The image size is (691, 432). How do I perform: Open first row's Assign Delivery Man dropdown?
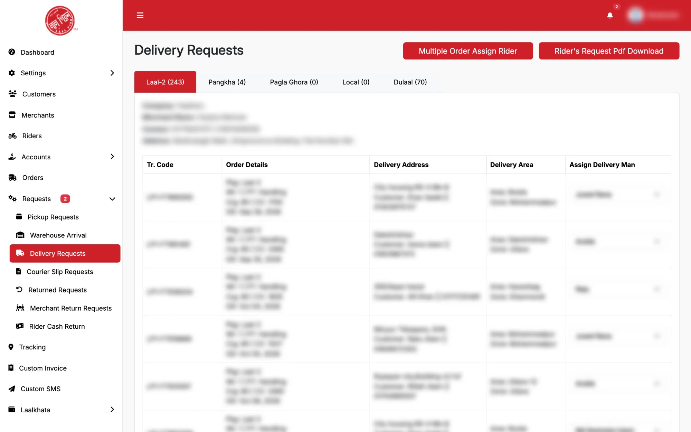point(618,195)
